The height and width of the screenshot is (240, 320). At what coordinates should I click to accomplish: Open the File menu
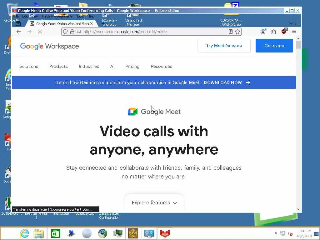(x=16, y=16)
